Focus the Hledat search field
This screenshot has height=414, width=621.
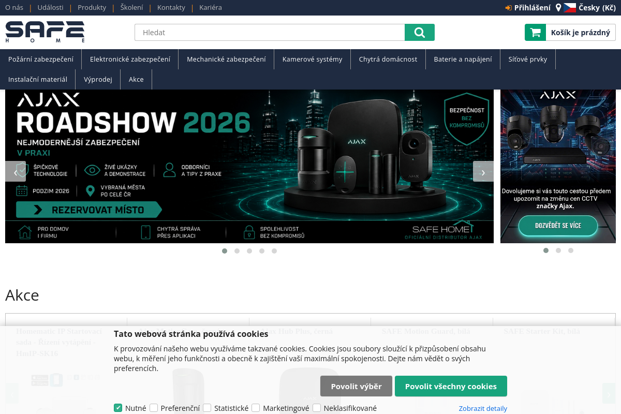[x=270, y=32]
